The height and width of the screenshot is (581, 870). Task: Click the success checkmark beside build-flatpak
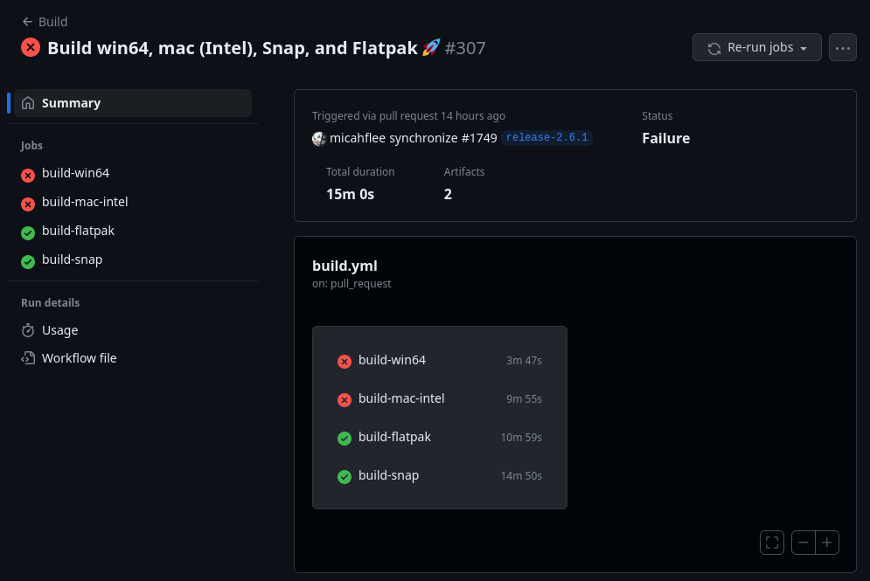click(27, 232)
